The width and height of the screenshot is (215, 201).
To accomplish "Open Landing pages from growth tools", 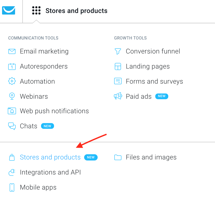I will [148, 66].
